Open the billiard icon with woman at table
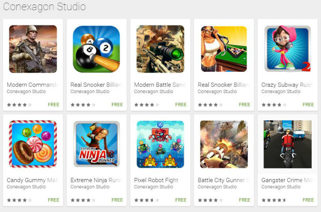321x212 pixels. tap(224, 49)
